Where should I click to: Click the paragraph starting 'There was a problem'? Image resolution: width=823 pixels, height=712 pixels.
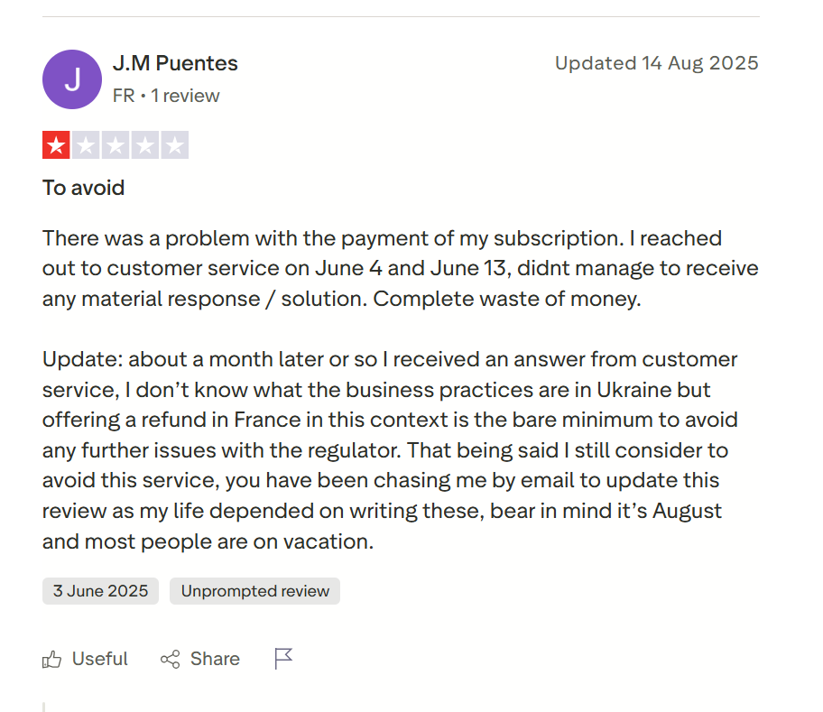[400, 268]
